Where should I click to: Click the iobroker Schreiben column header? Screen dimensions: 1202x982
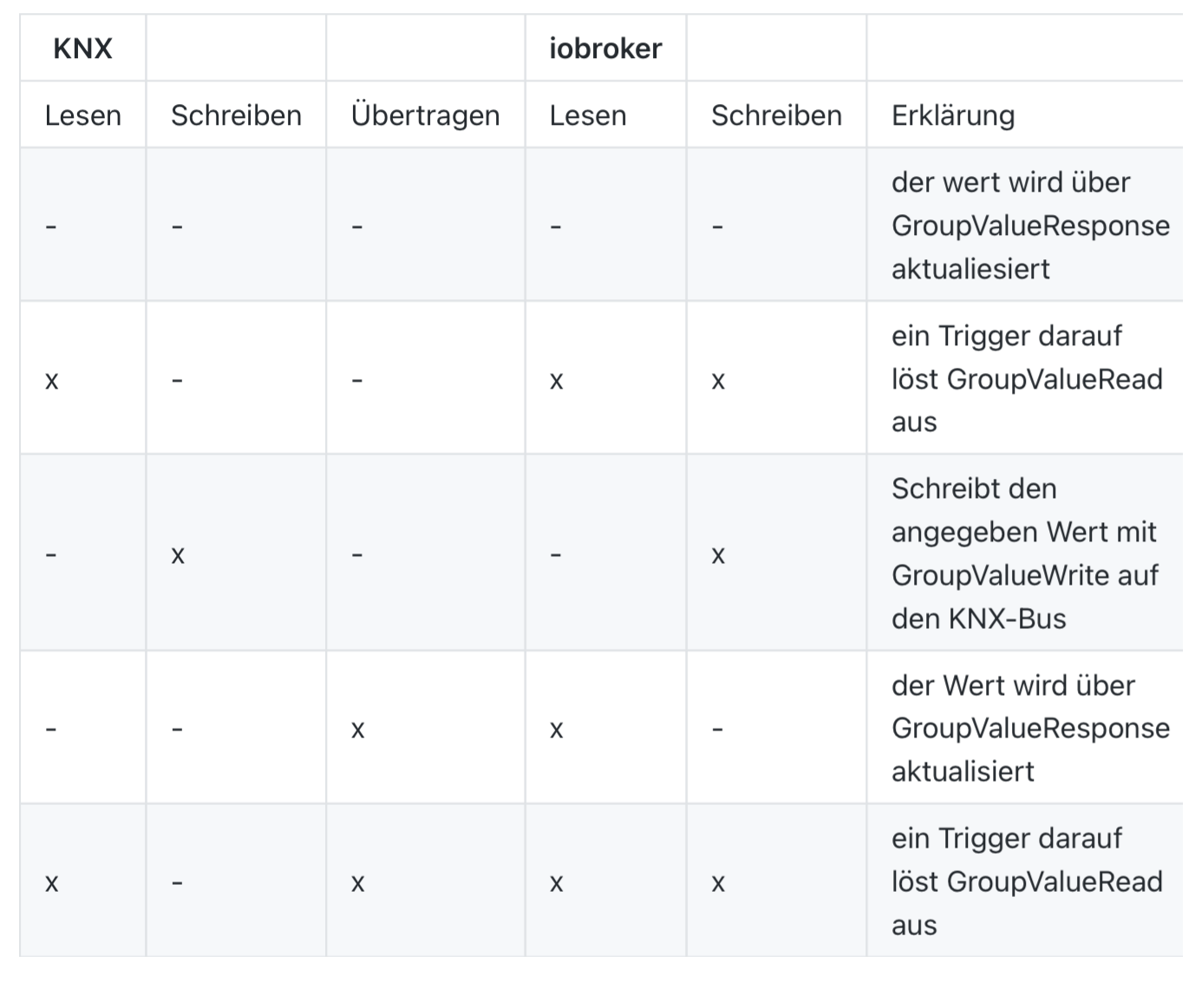(x=776, y=115)
